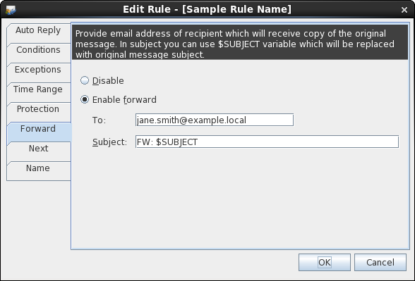Click the forward description help banner

click(240, 42)
